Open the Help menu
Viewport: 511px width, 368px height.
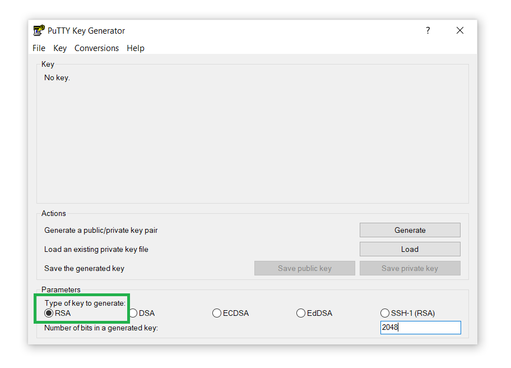tap(136, 48)
